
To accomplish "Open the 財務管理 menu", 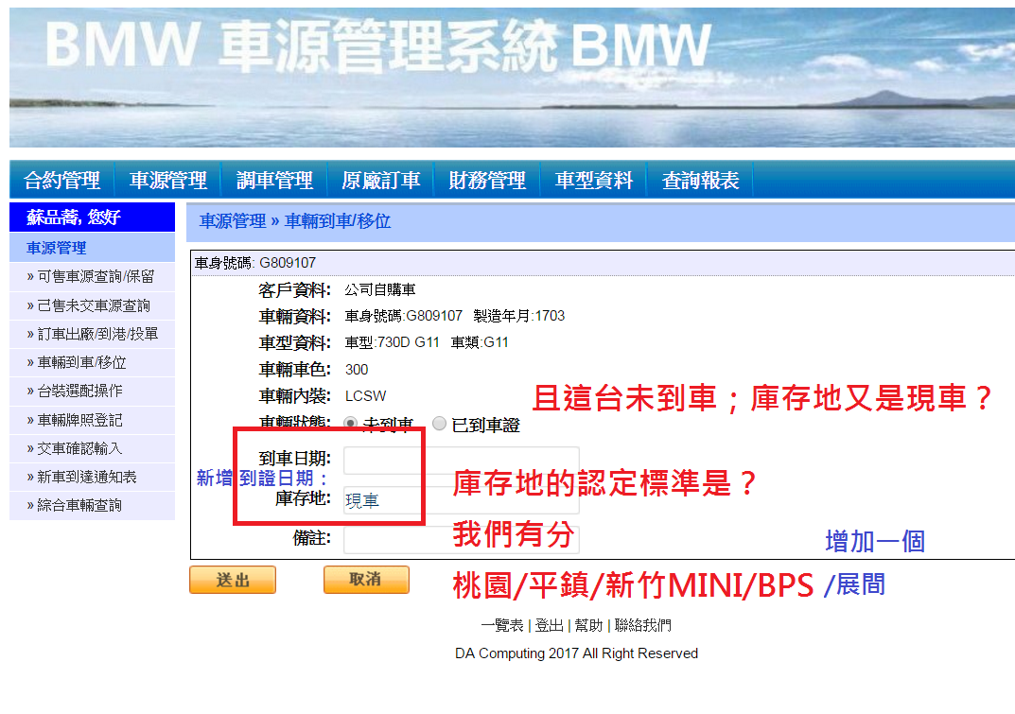I will 487,180.
